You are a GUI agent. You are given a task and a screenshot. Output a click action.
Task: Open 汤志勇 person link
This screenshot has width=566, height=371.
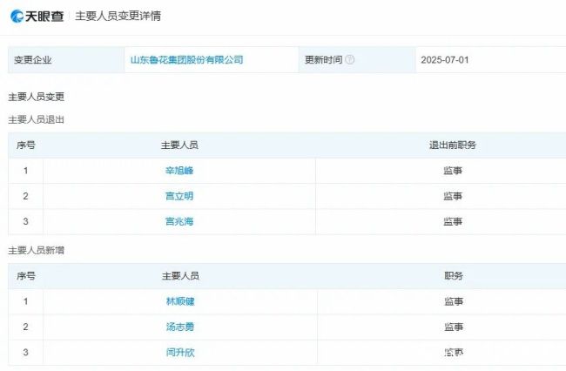[180, 327]
